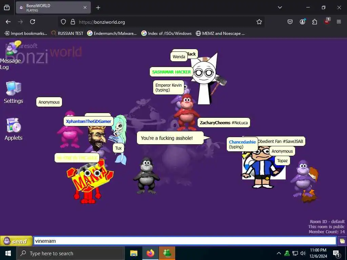Click the Wenda name tag
Image resolution: width=347 pixels, height=260 pixels.
point(179,57)
